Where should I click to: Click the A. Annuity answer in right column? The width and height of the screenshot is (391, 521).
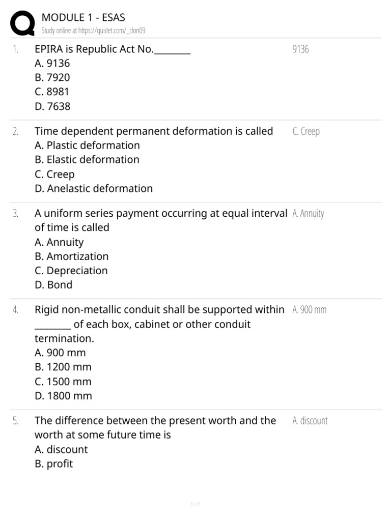[x=309, y=214]
